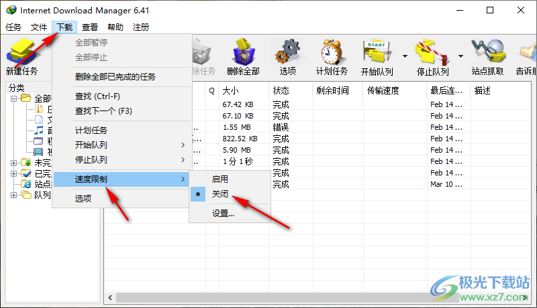Expand the 已完成 tree node
This screenshot has width=537, height=308.
click(13, 173)
